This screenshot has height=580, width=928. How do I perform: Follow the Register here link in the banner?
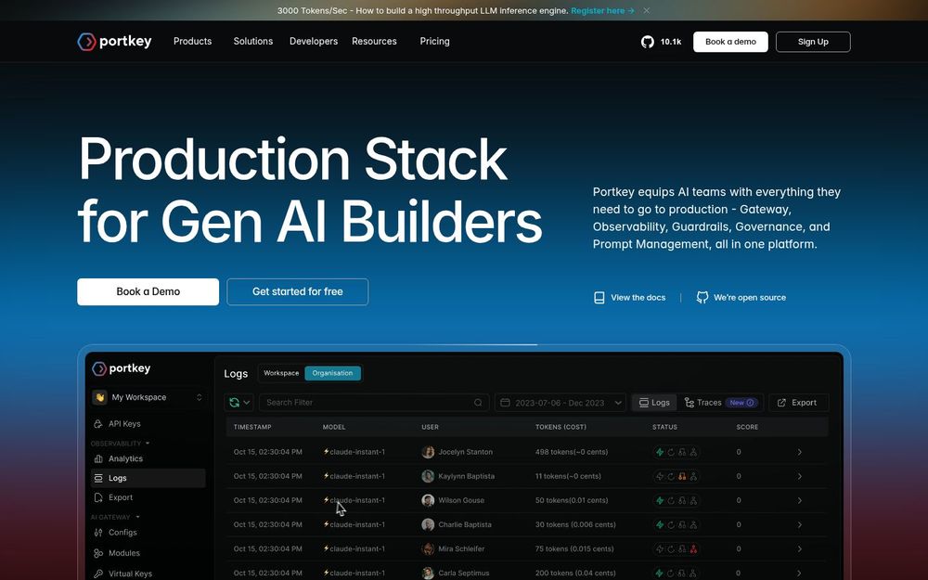[602, 10]
